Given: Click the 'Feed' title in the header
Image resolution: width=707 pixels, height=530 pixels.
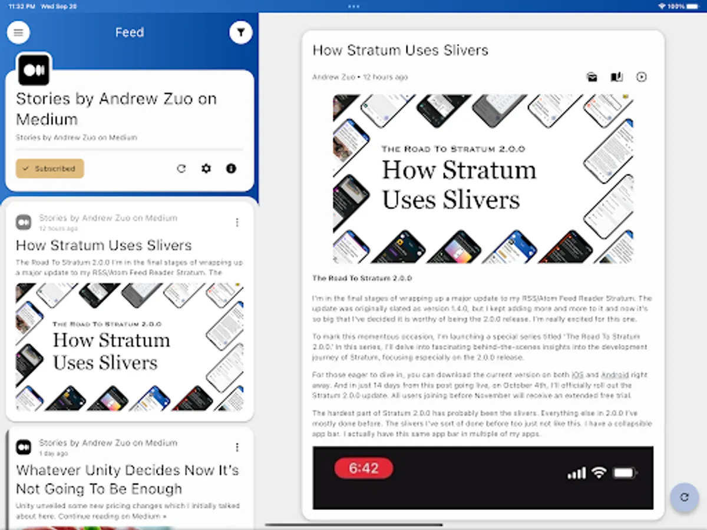Looking at the screenshot, I should point(130,32).
